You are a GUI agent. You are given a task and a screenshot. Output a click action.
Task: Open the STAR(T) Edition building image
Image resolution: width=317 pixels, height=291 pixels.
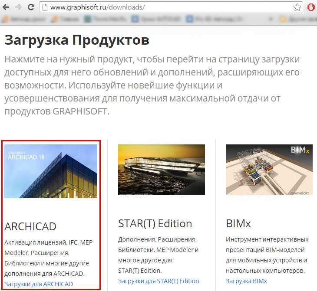[162, 170]
